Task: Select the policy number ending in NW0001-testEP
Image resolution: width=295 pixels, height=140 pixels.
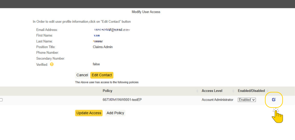Action: pyautogui.click(x=122, y=100)
